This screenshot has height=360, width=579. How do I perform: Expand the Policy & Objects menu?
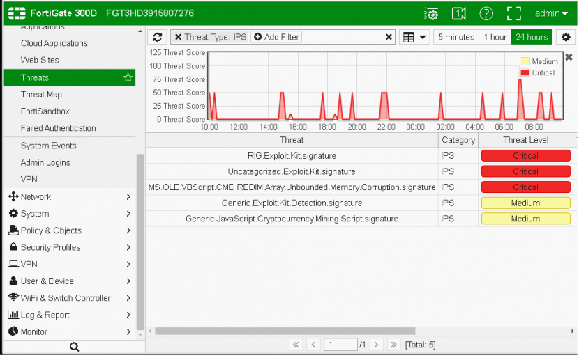[70, 230]
